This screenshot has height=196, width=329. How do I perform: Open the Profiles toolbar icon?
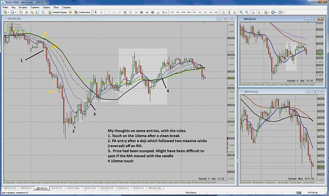(x=12, y=13)
